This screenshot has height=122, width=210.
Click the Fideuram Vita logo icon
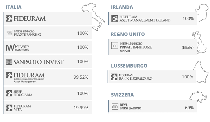click(x=9, y=108)
